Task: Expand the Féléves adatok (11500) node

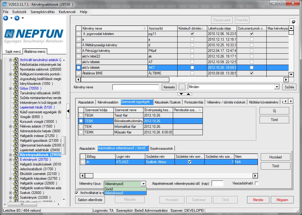Action: 11,126
